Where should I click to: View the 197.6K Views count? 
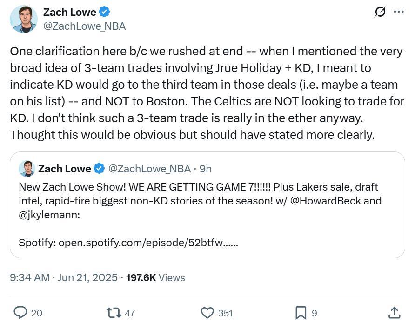(155, 277)
